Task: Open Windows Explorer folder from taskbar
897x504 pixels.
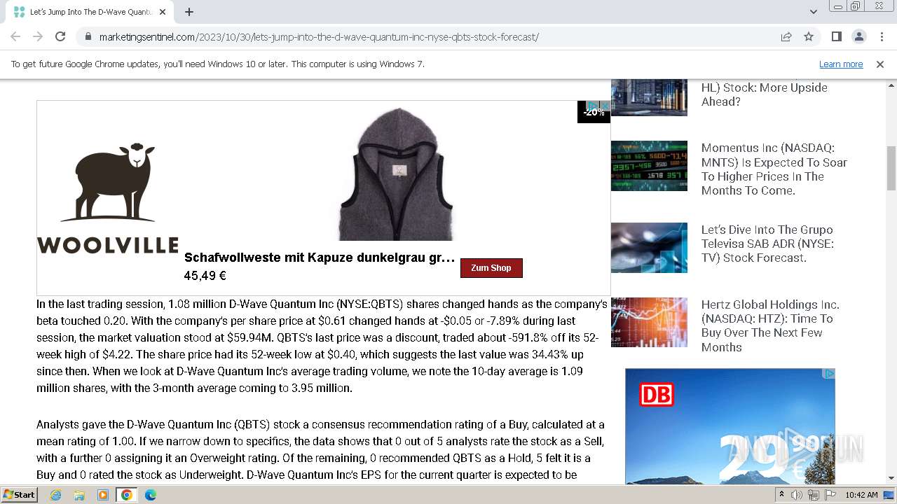Action: (x=79, y=495)
